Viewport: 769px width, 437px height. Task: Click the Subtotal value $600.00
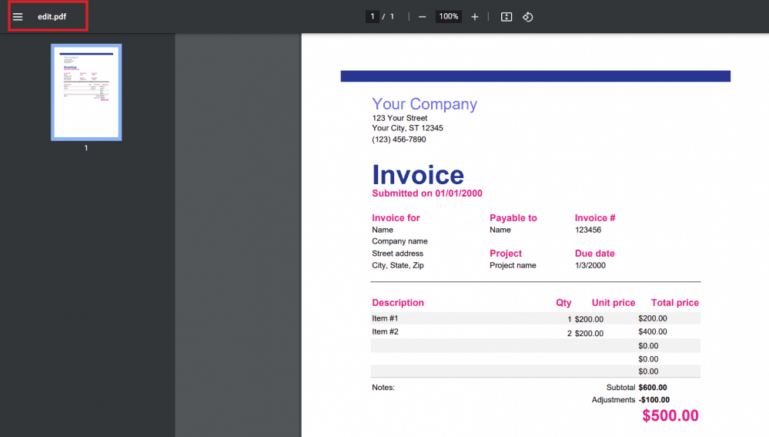click(652, 388)
